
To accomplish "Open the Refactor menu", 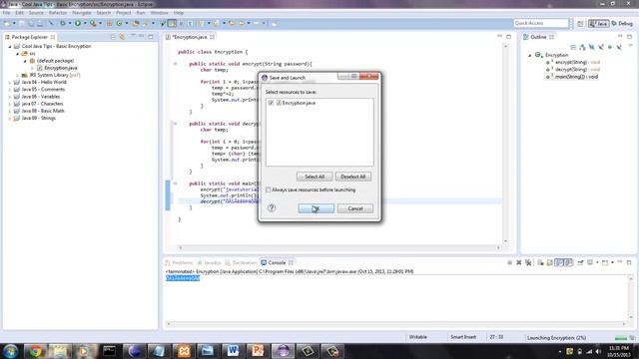I will (58, 13).
